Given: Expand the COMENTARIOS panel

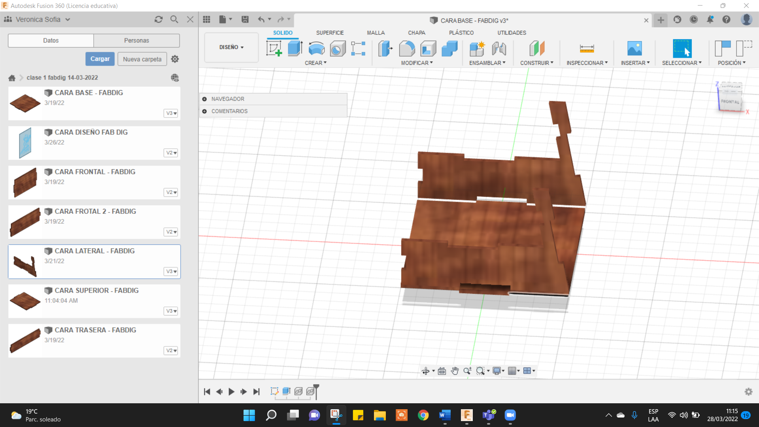Looking at the screenshot, I should [204, 111].
